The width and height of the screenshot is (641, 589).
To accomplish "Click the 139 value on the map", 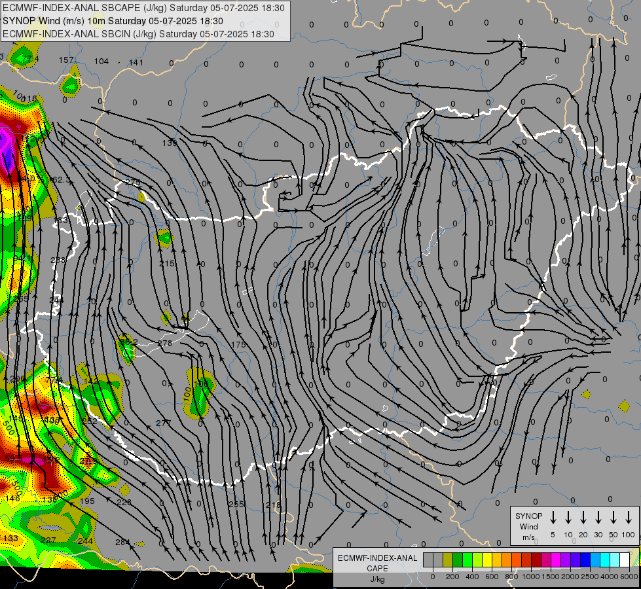I will click(x=169, y=143).
